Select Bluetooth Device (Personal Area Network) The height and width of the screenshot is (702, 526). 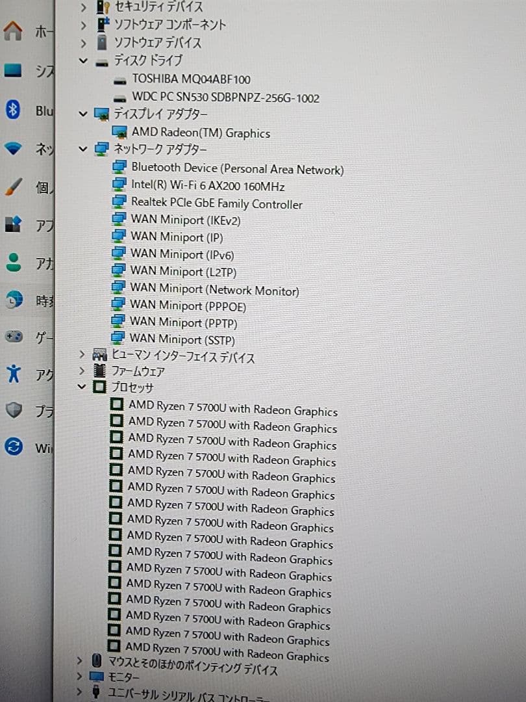238,168
